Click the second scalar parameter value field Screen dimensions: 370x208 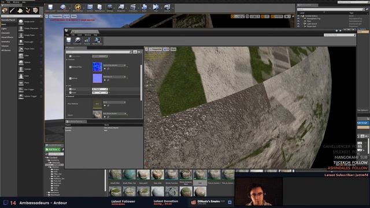point(100,92)
